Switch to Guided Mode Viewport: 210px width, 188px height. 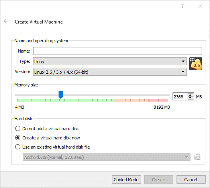[126, 179]
